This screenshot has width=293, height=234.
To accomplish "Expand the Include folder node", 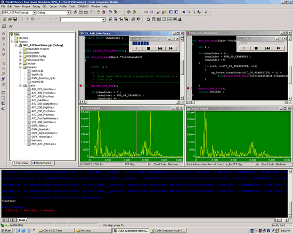I will click(20, 63).
